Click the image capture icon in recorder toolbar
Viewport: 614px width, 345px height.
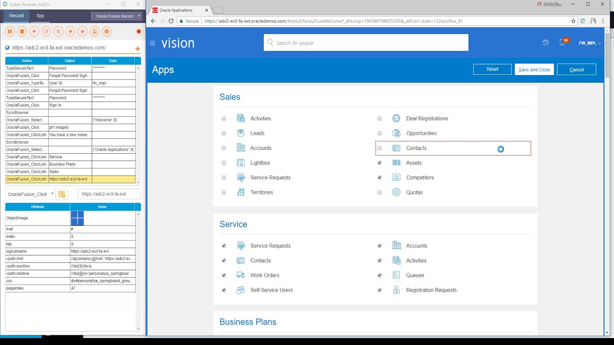tap(95, 31)
